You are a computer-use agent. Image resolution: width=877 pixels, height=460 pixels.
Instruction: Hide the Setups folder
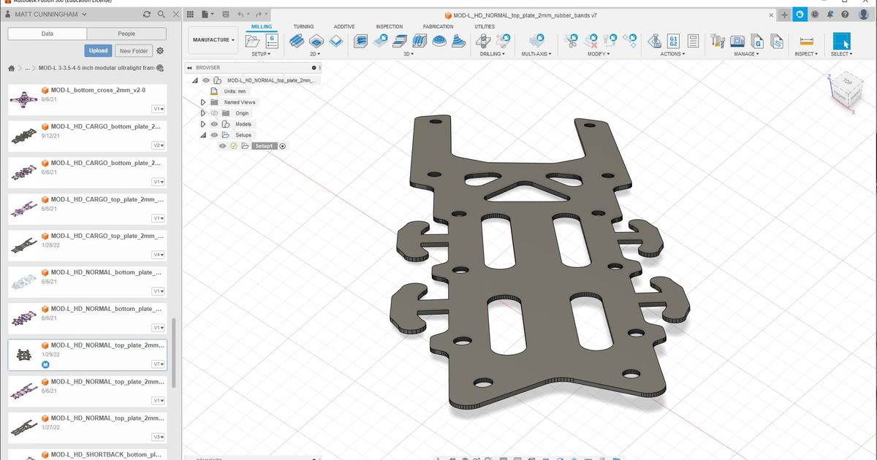[x=214, y=134]
